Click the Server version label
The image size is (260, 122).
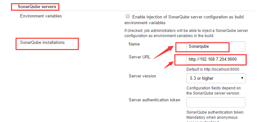pyautogui.click(x=142, y=76)
